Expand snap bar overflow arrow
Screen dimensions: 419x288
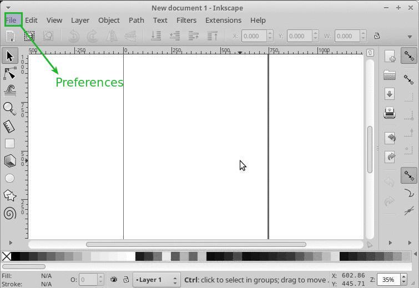pos(410,242)
